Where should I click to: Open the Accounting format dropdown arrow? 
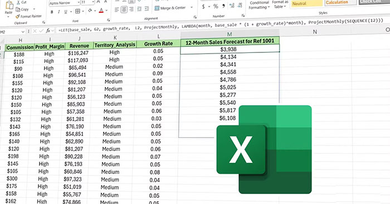(209, 7)
